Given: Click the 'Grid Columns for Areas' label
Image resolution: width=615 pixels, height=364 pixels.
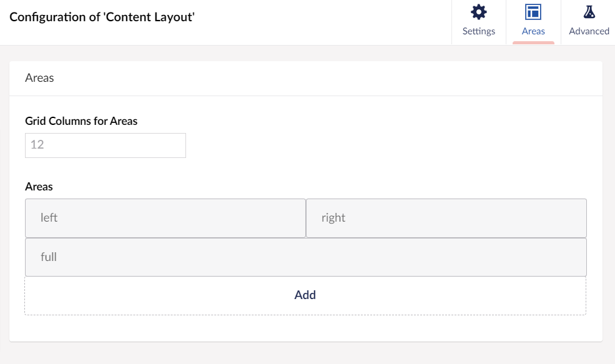Looking at the screenshot, I should [81, 121].
